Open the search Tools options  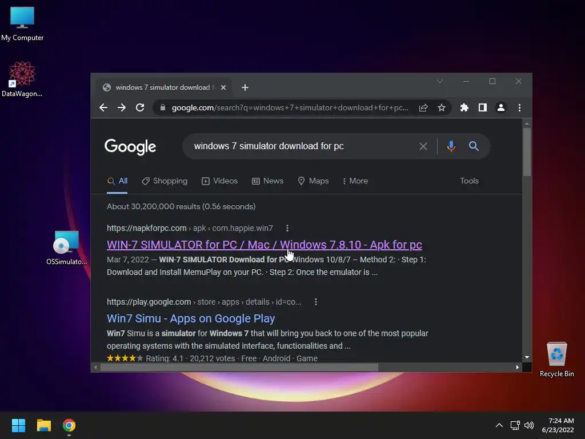pyautogui.click(x=469, y=181)
